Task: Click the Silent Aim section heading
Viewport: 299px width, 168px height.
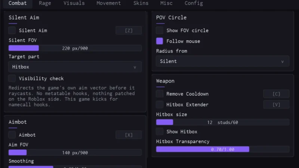Action: tap(24, 18)
